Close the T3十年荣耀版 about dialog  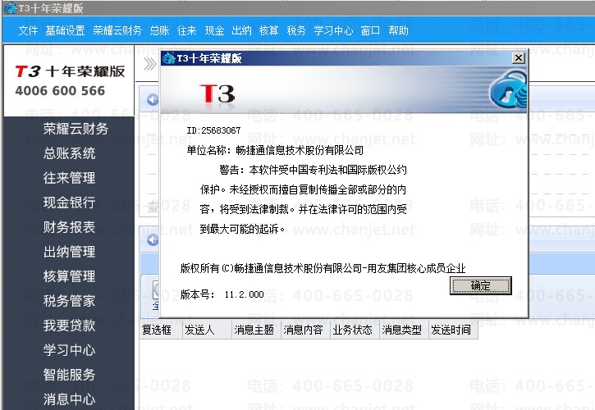click(519, 58)
